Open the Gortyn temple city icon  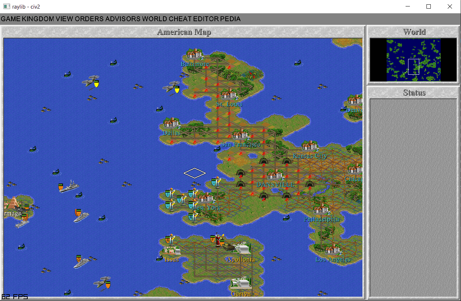pos(241,283)
